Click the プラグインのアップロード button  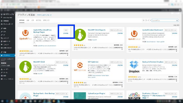(x=44, y=15)
